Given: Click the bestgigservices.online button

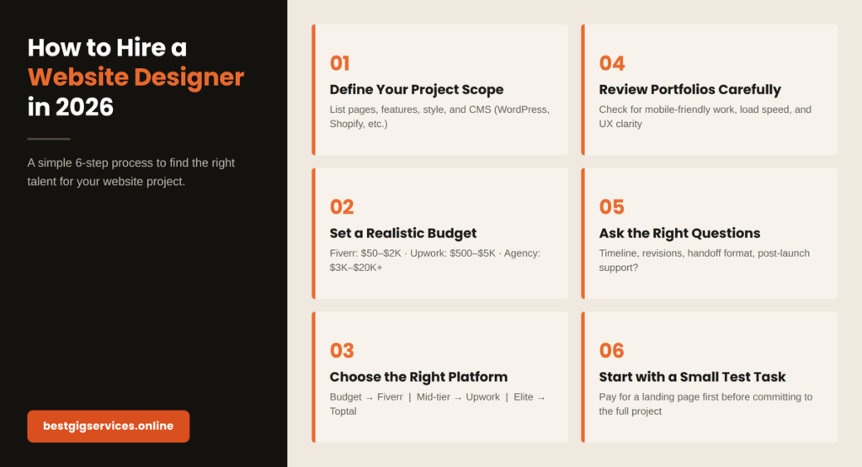Looking at the screenshot, I should (109, 426).
